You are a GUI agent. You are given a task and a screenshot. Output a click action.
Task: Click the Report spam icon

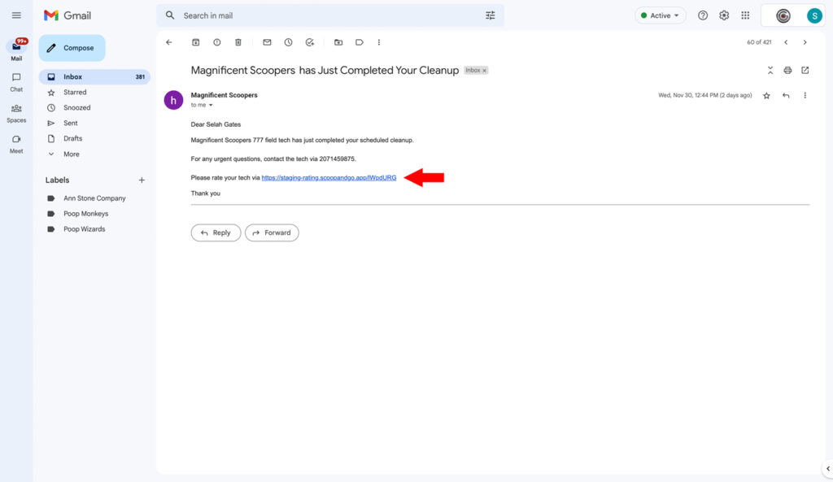216,42
